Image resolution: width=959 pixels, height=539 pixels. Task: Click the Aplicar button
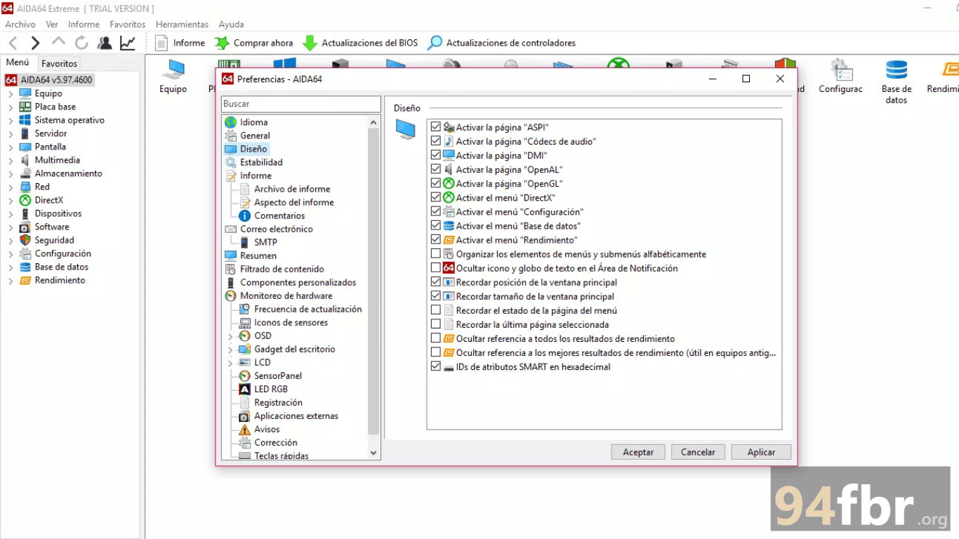[x=761, y=452]
